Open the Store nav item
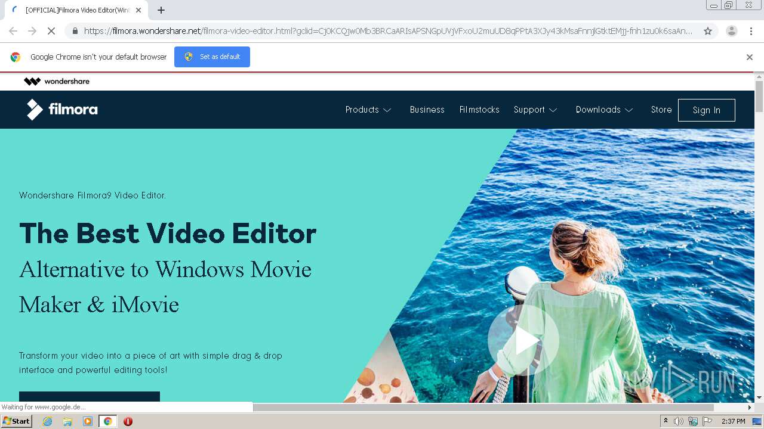 [x=661, y=110]
